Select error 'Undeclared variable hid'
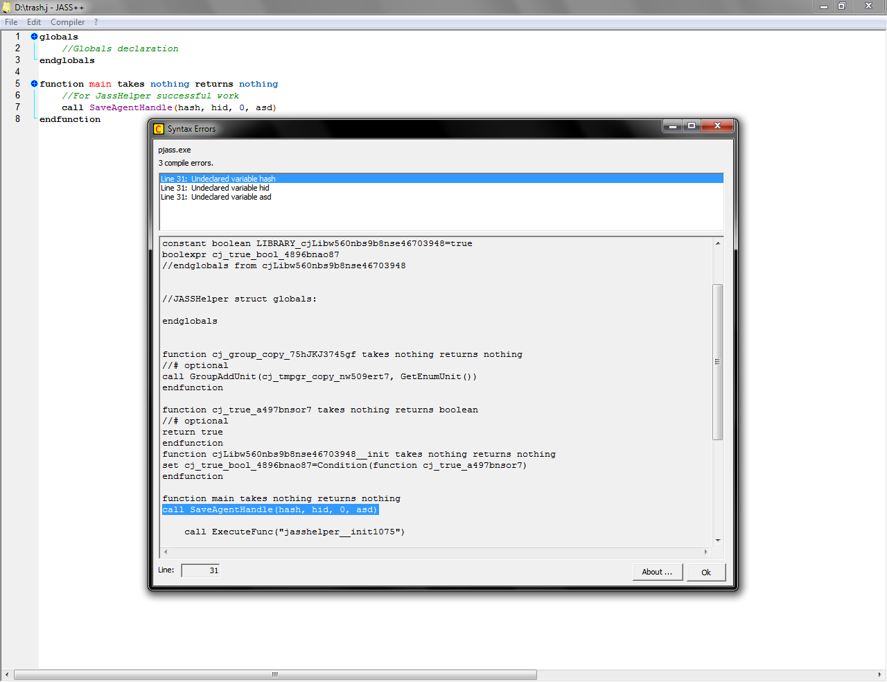Screen dimensions: 887x682 [x=441, y=188]
